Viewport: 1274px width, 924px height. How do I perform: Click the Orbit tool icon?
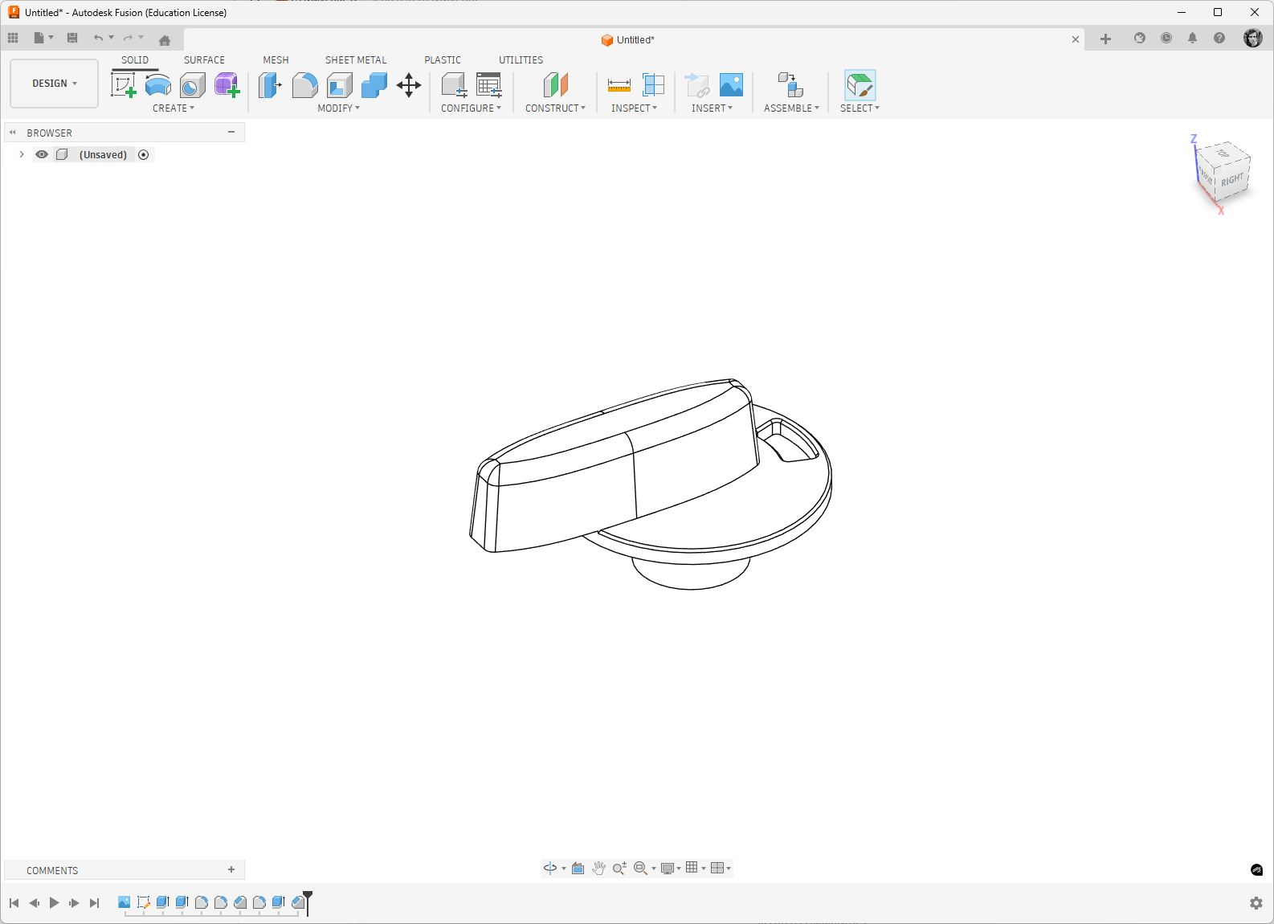coord(550,869)
